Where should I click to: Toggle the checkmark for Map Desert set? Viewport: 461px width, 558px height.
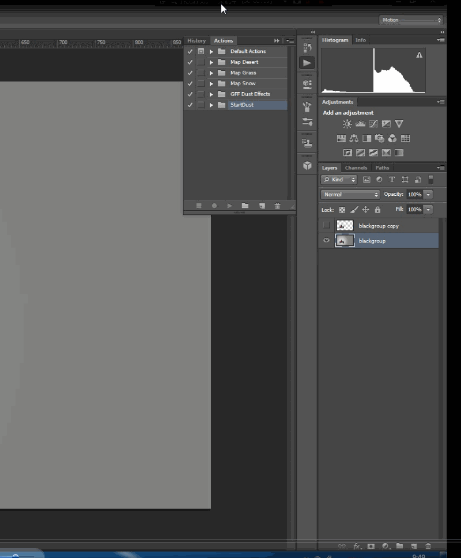pyautogui.click(x=190, y=62)
